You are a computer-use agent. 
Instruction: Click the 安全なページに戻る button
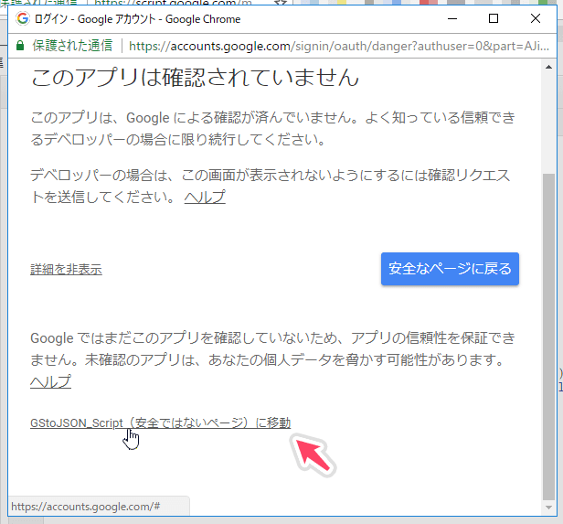[450, 269]
